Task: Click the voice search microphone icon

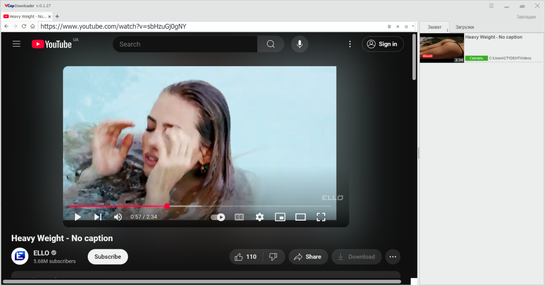Action: pyautogui.click(x=299, y=44)
